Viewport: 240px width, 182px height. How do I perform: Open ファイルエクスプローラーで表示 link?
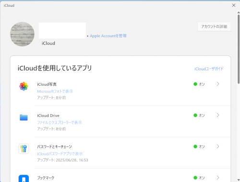tap(60, 123)
